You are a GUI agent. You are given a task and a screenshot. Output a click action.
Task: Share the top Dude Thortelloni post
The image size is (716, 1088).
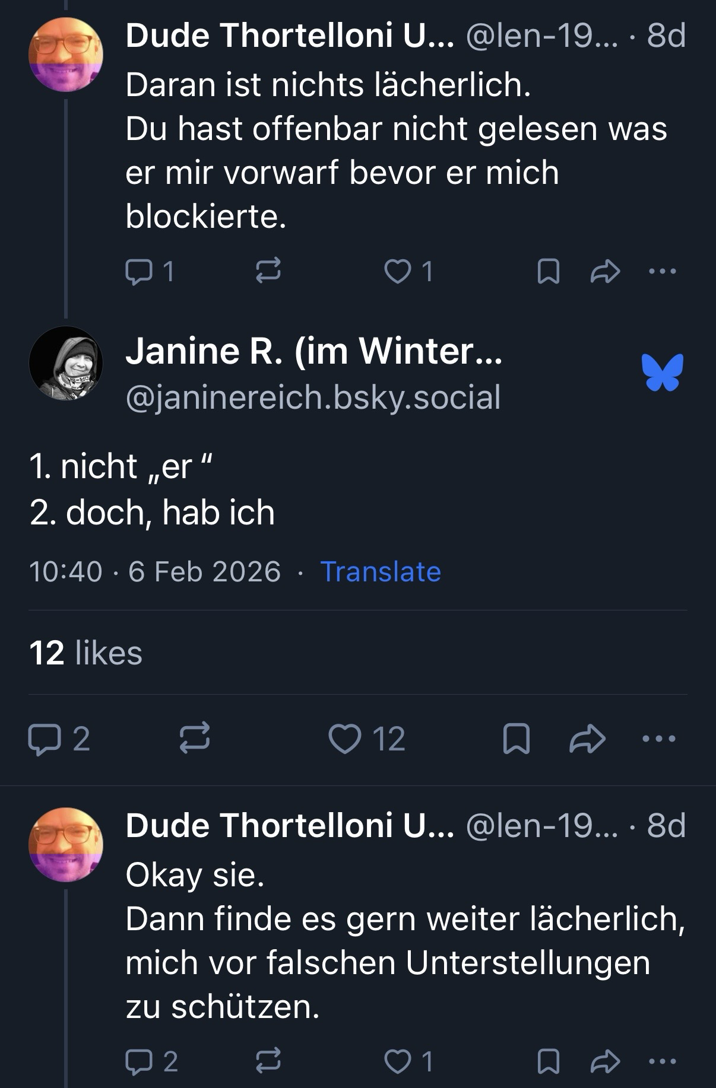[606, 272]
